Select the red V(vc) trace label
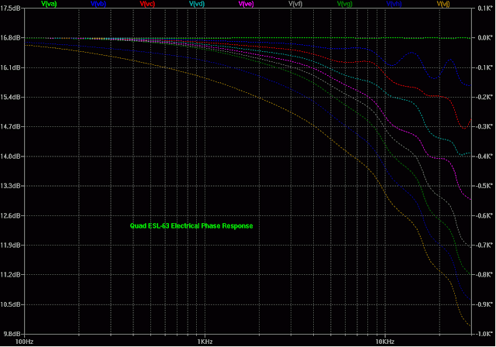This screenshot has width=496, height=347. point(147,4)
